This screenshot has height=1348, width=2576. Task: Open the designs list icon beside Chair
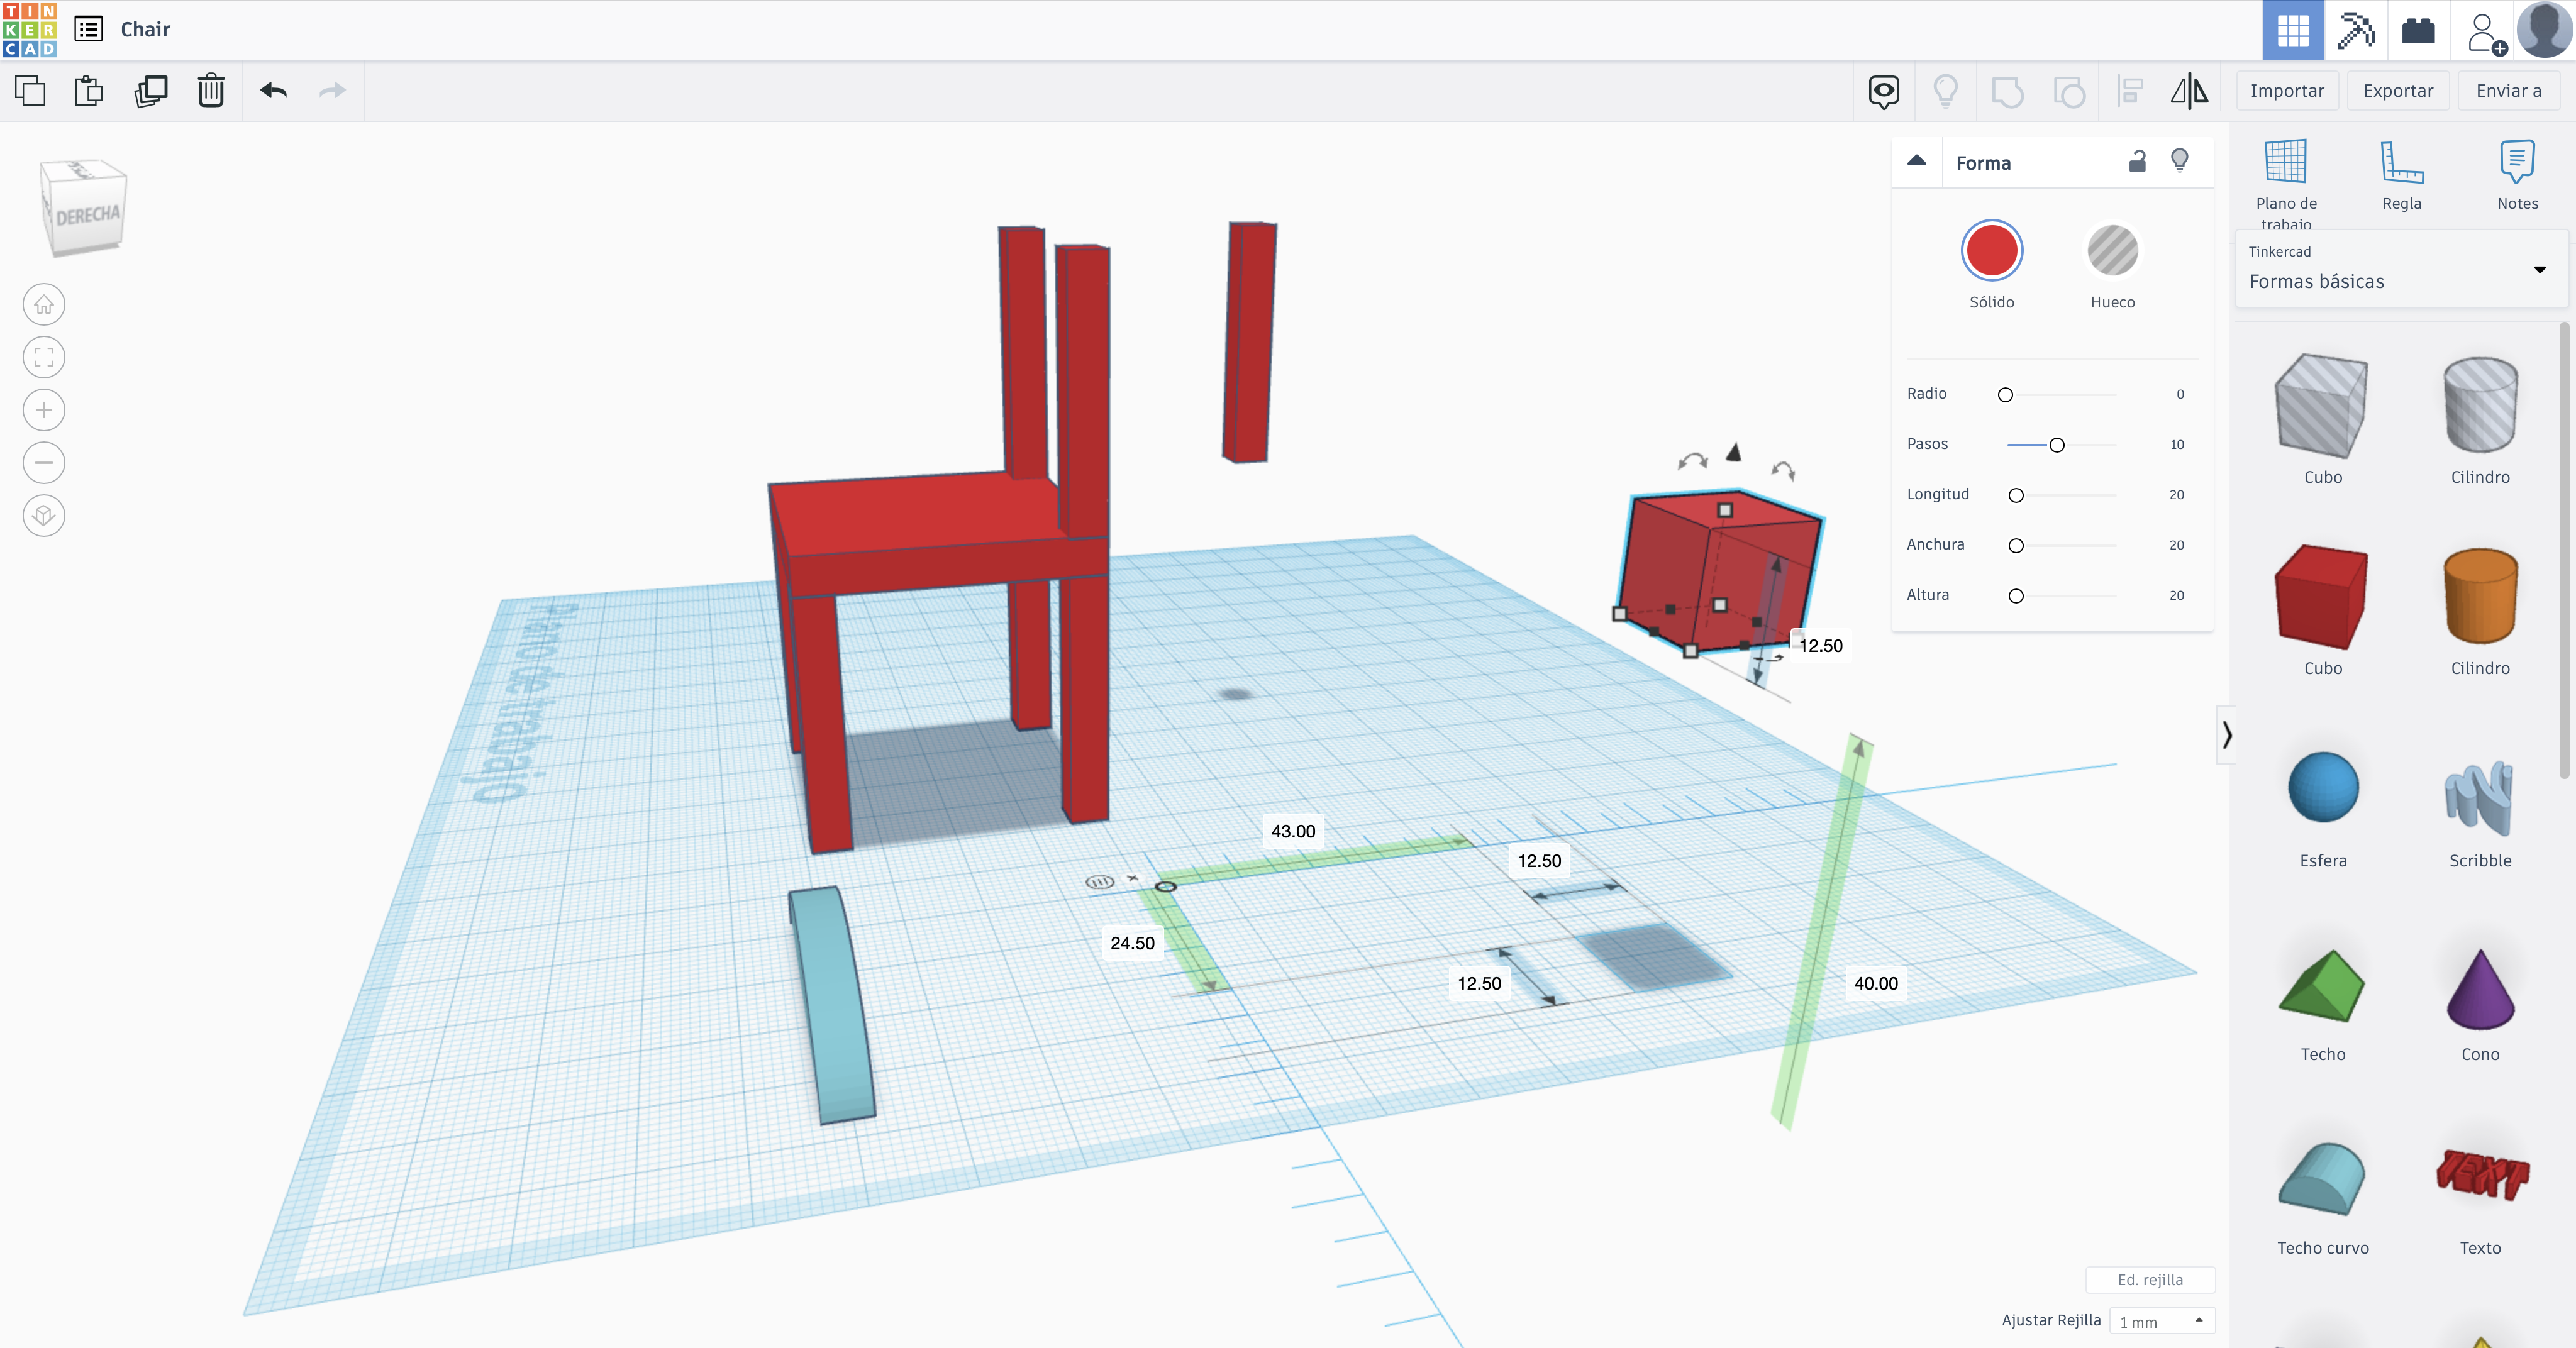pyautogui.click(x=89, y=29)
